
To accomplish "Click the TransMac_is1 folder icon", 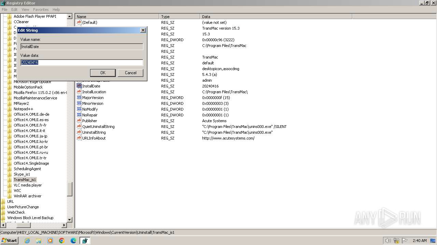I will tap(10, 180).
